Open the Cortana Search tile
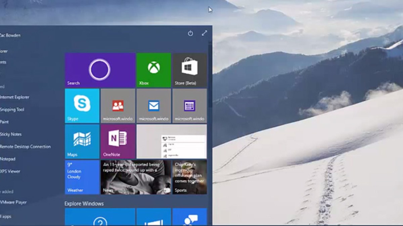403x226 pixels. point(100,70)
